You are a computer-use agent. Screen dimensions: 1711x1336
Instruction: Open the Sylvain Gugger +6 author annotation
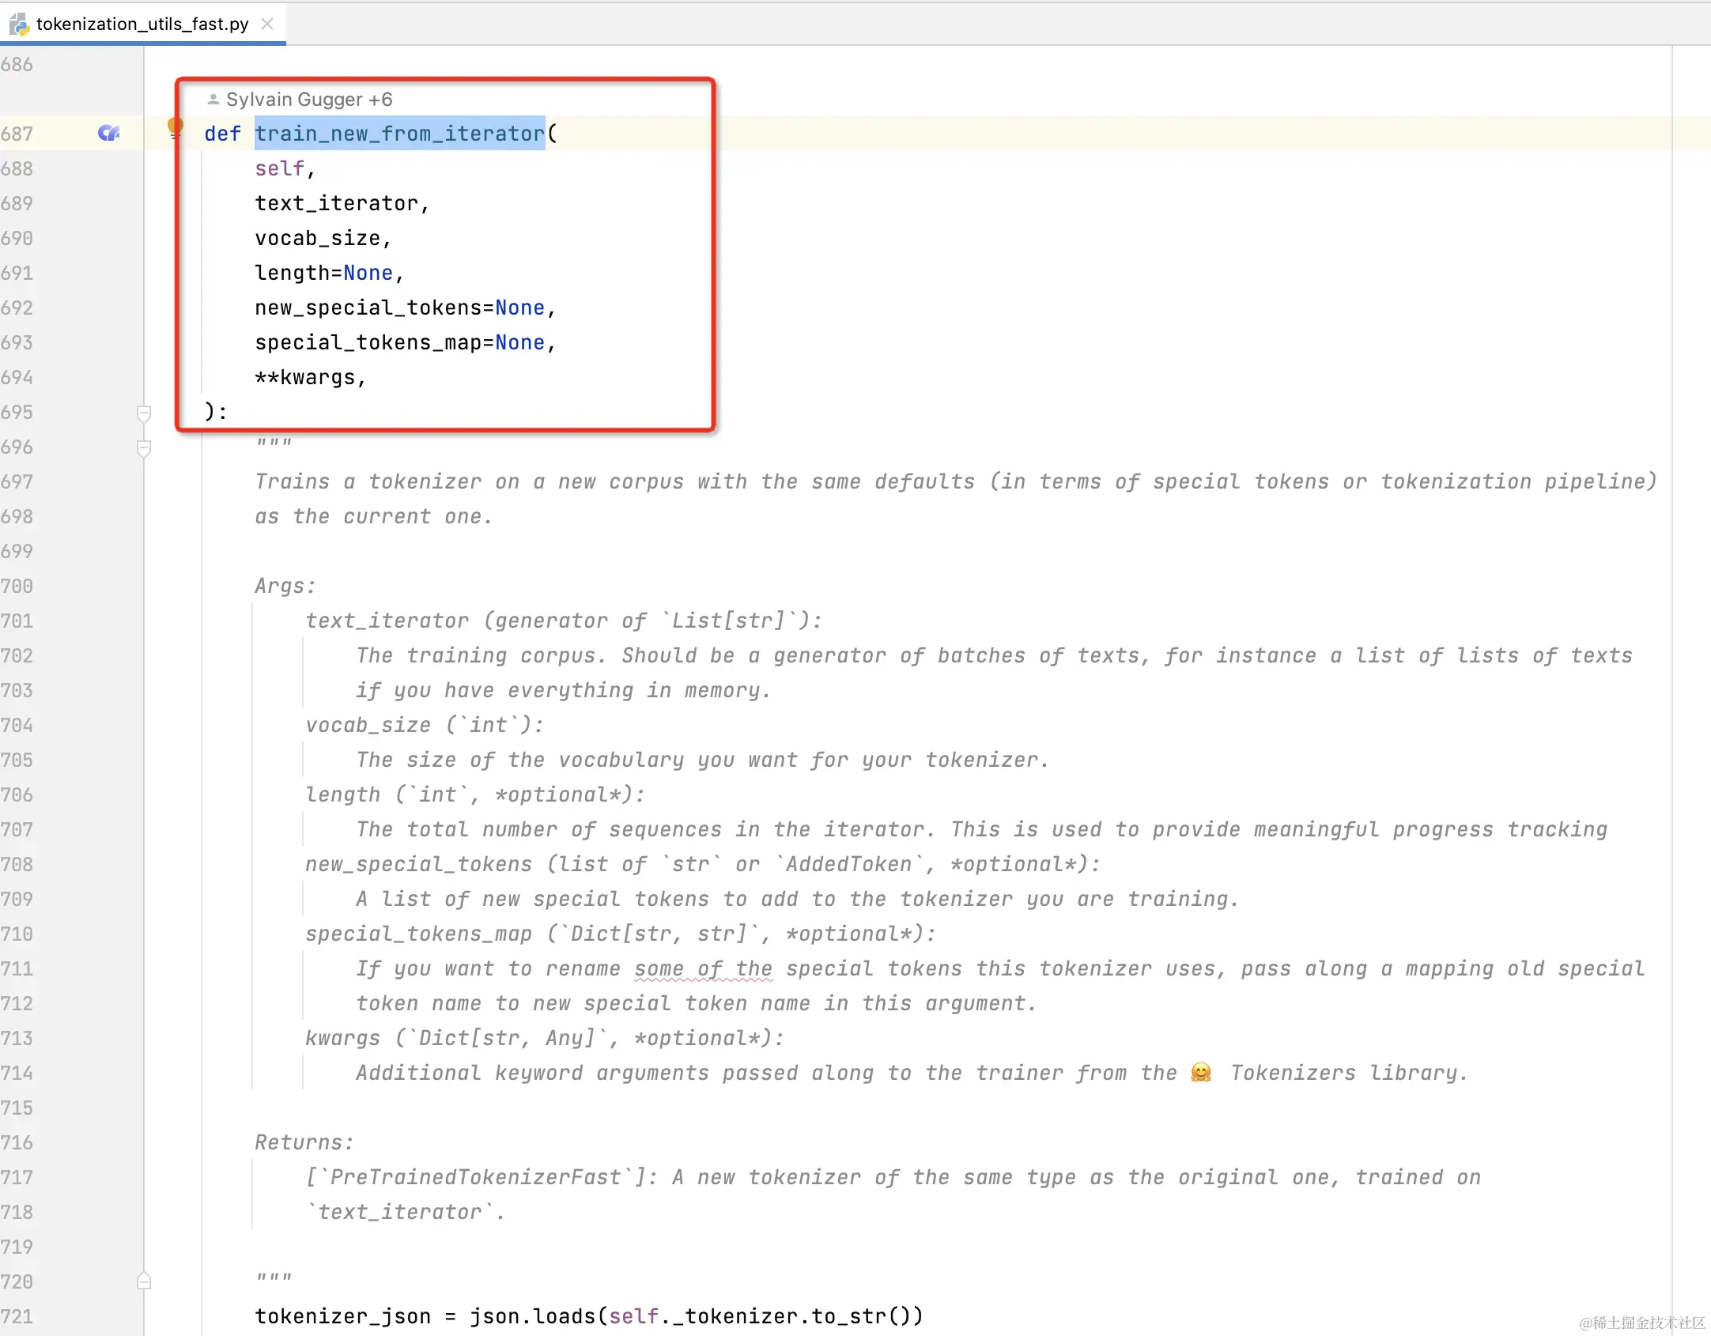pos(308,100)
